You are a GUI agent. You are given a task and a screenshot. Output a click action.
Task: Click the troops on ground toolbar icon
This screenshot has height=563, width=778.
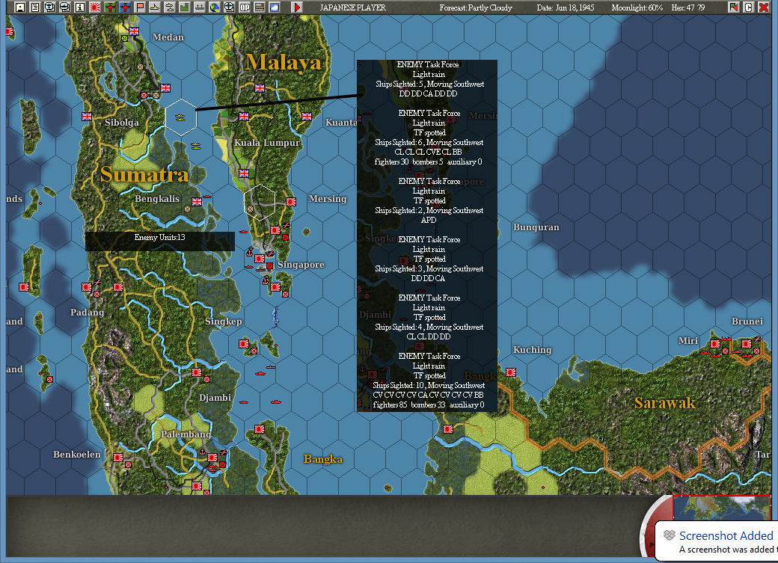click(x=199, y=7)
